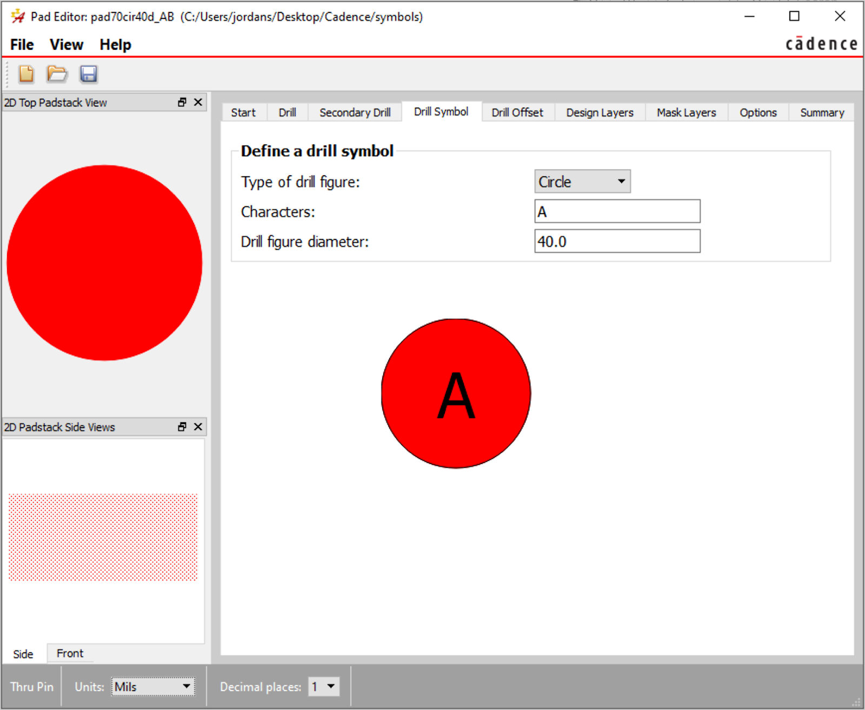Open the Mask Layers tab

coord(687,112)
